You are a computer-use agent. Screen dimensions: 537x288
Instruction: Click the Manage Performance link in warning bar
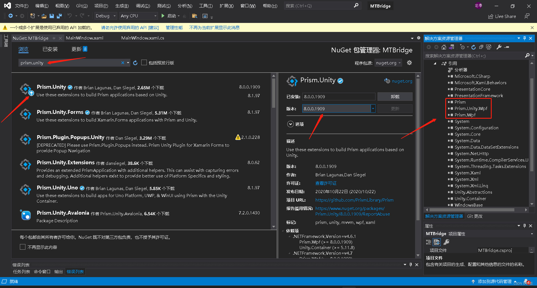click(x=174, y=27)
